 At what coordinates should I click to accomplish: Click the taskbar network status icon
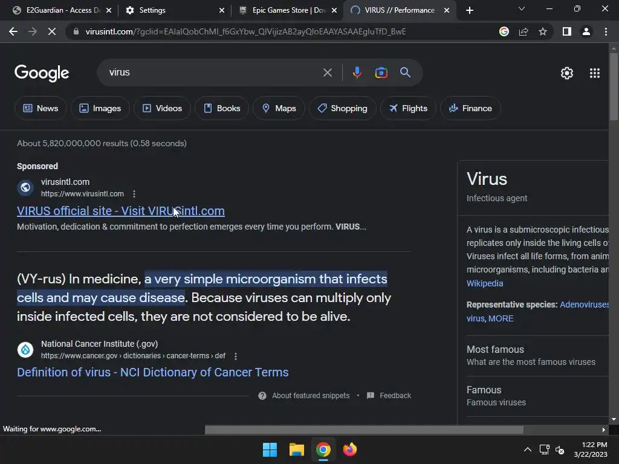pyautogui.click(x=545, y=449)
